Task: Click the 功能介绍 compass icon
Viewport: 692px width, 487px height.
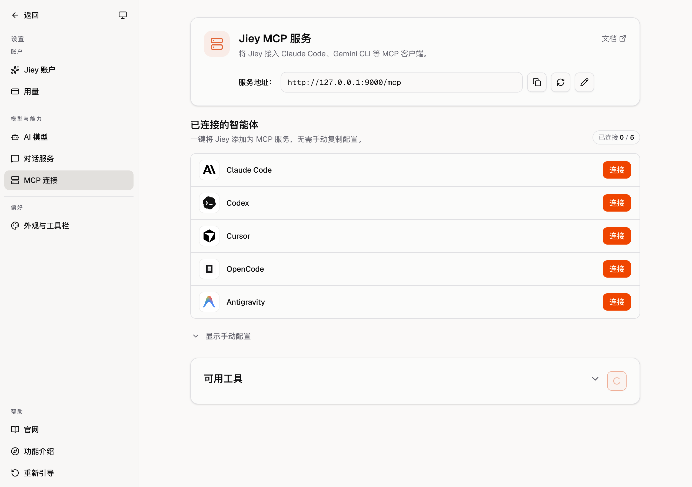Action: 15,451
